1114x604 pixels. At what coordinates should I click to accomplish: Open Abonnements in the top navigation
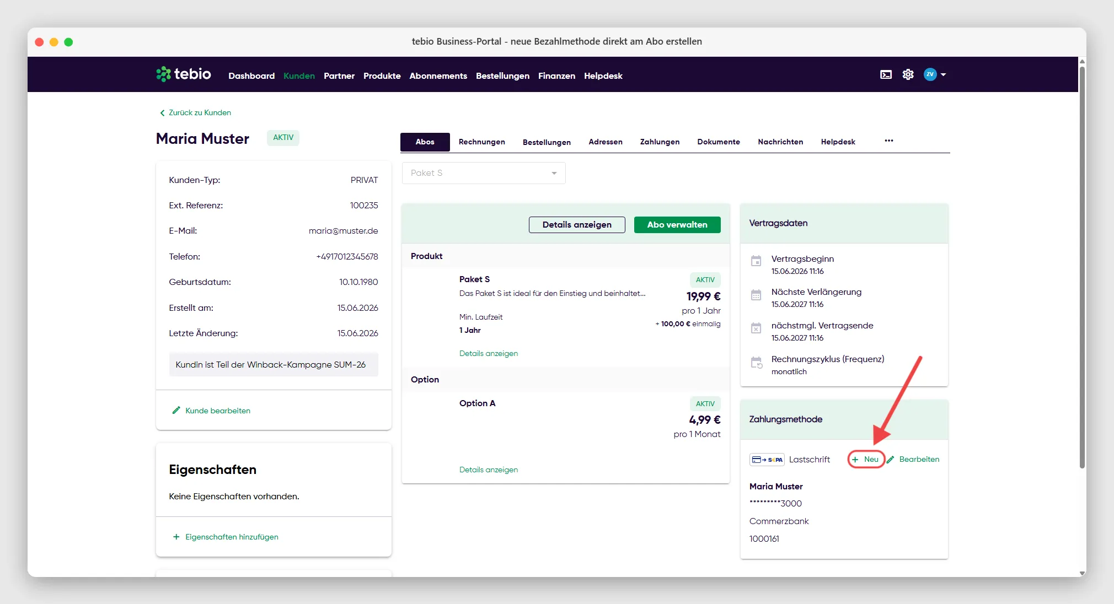click(438, 75)
